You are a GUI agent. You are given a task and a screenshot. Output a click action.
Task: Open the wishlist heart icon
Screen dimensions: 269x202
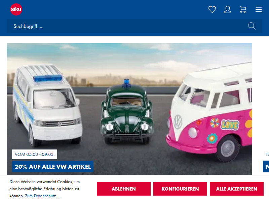pyautogui.click(x=212, y=9)
